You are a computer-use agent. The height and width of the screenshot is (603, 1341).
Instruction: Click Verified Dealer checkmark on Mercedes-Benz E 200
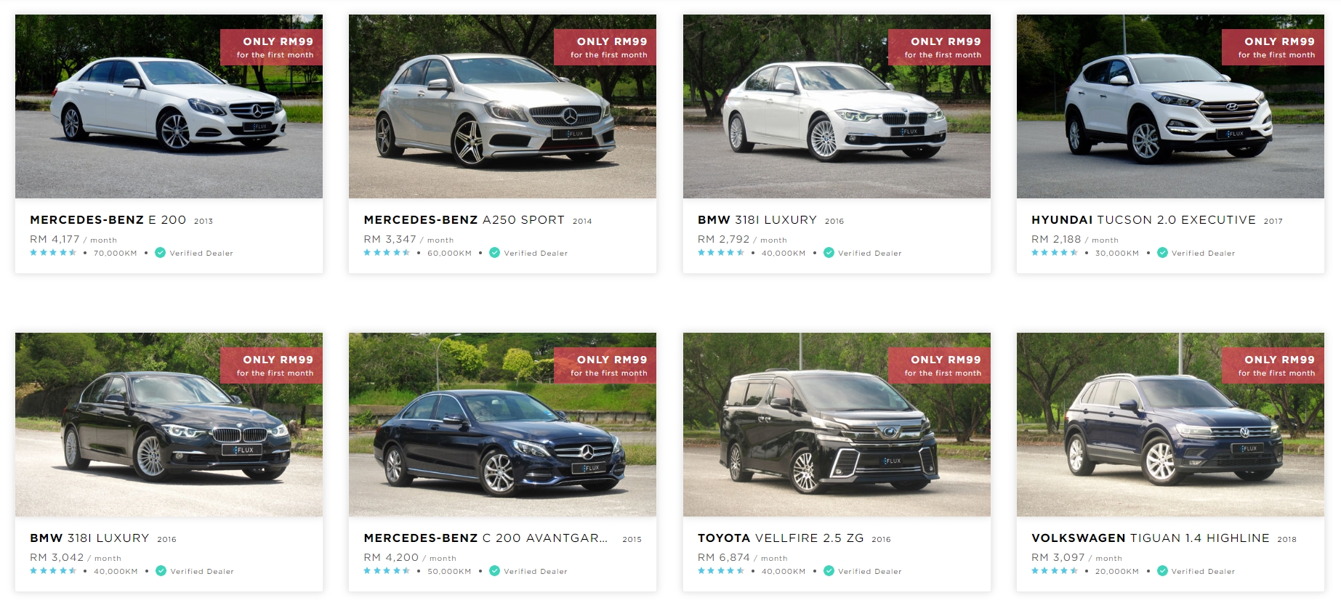161,253
